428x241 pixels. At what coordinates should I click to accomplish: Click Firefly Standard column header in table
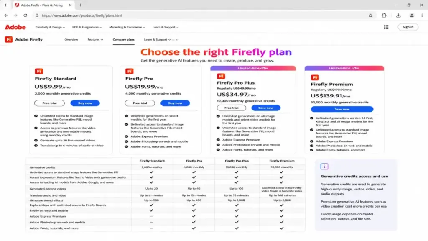pos(152,161)
